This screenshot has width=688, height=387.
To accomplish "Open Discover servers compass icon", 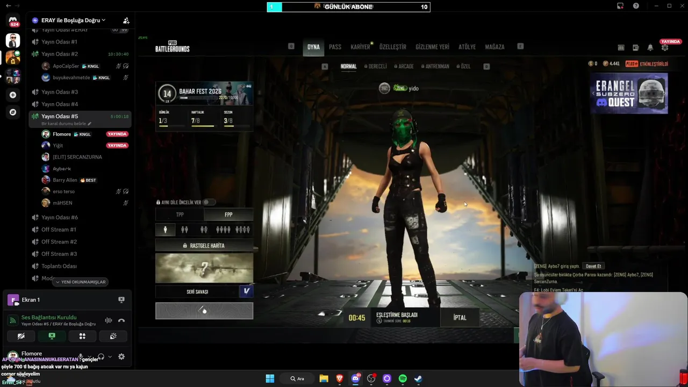I will click(13, 112).
